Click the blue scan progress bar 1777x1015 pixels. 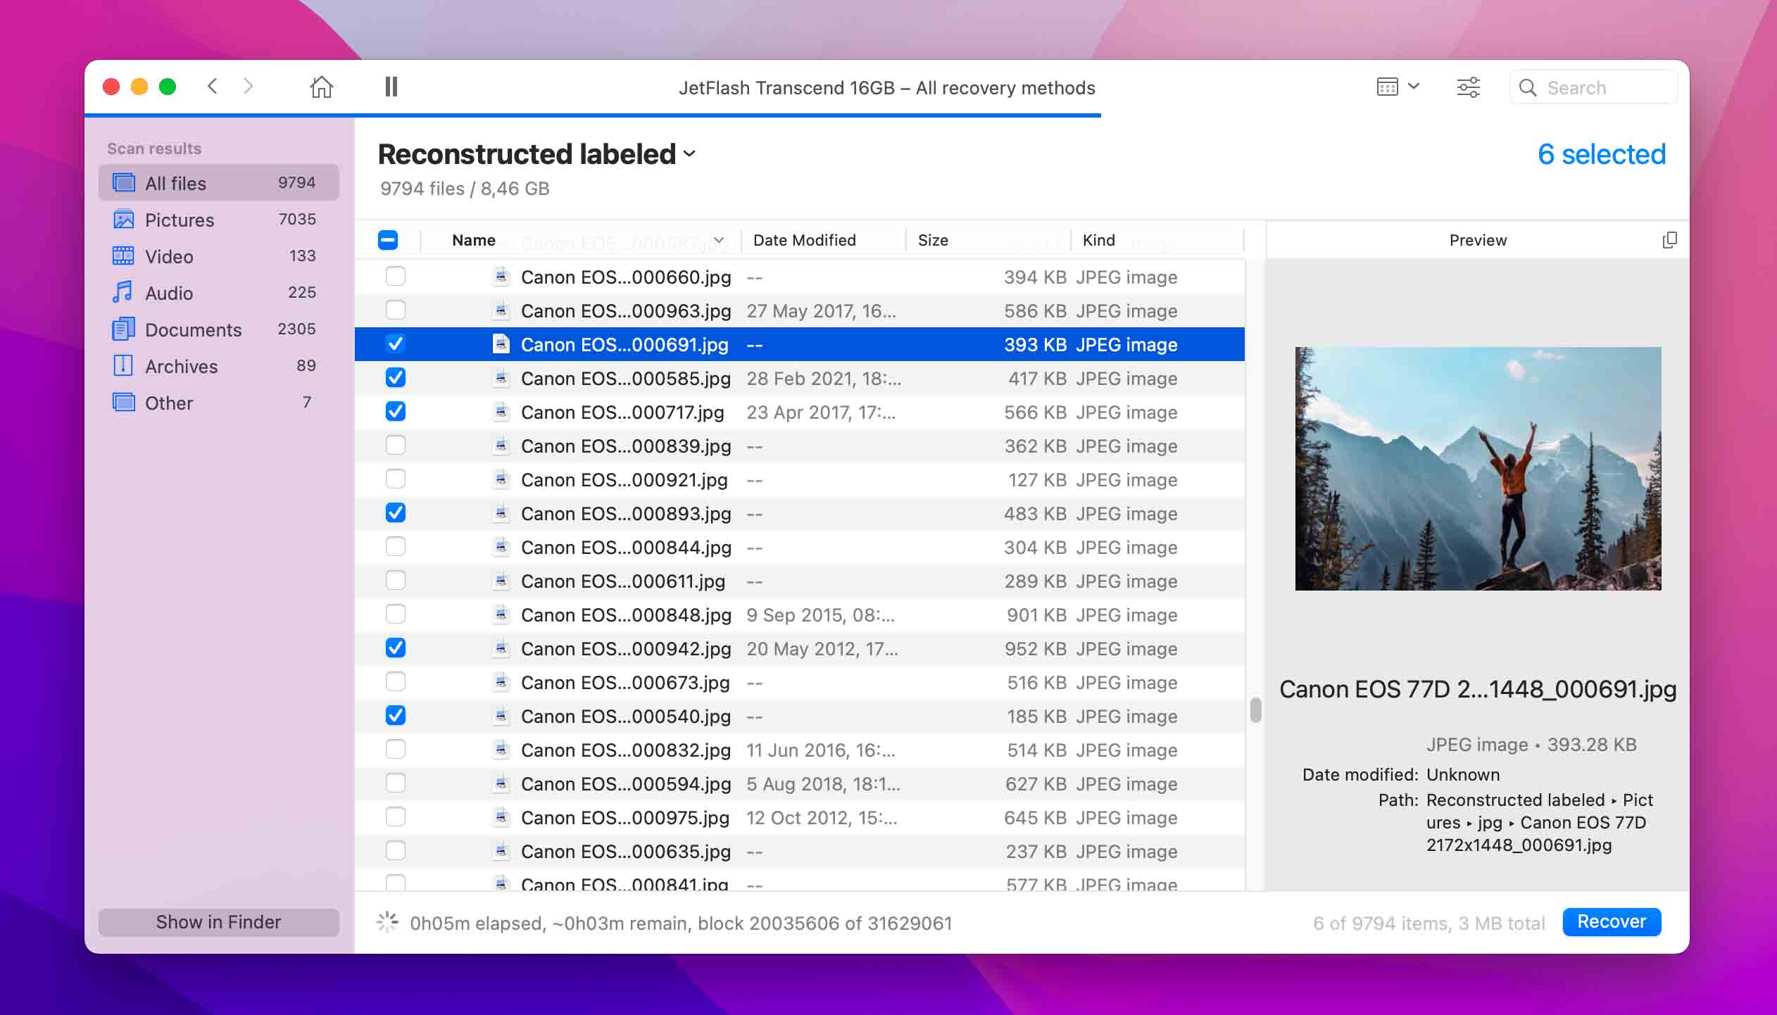[593, 115]
